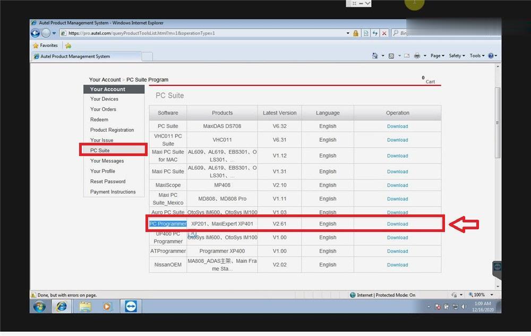Click the Latest Version column header

[x=279, y=113]
